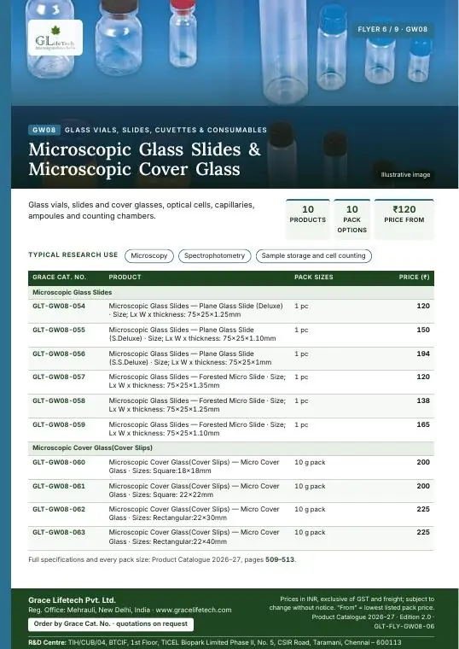Viewport: 459px width, 649px height.
Task: Click catalogue pages 509–513 reference
Action: click(x=280, y=559)
